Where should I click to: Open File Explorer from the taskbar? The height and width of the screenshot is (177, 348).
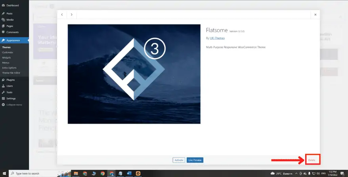click(76, 173)
